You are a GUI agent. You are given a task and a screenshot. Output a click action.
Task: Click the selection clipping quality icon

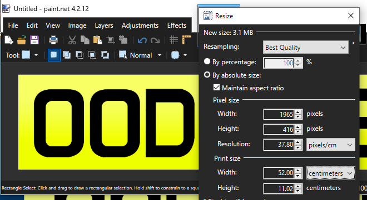pyautogui.click(x=175, y=55)
